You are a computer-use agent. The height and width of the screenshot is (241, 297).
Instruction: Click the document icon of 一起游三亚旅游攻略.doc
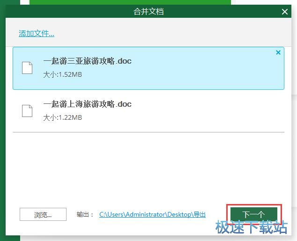[x=27, y=68]
